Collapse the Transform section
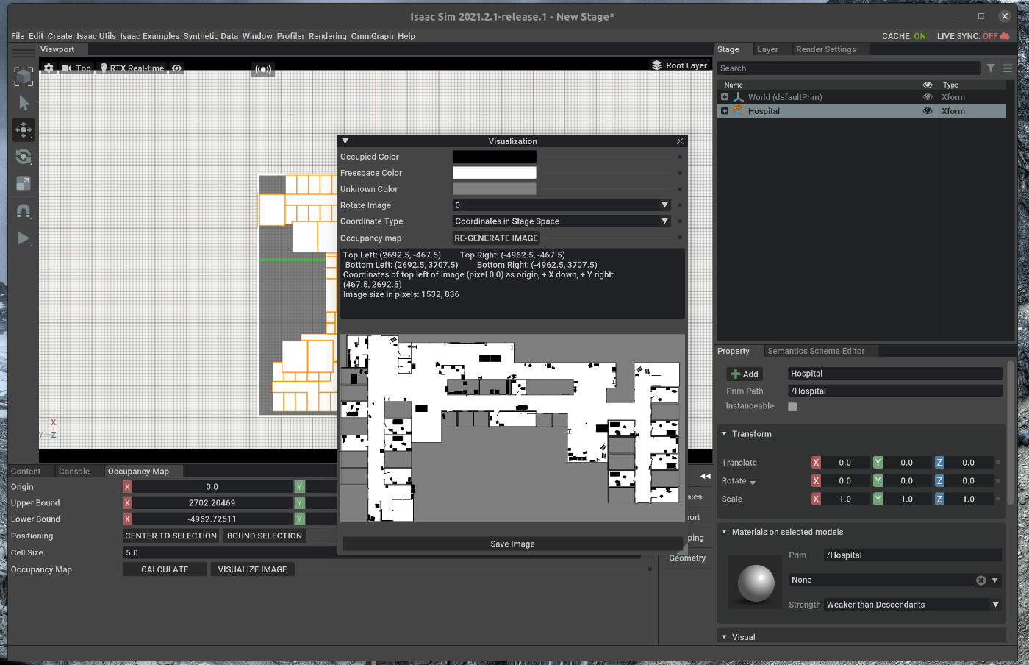 tap(724, 434)
